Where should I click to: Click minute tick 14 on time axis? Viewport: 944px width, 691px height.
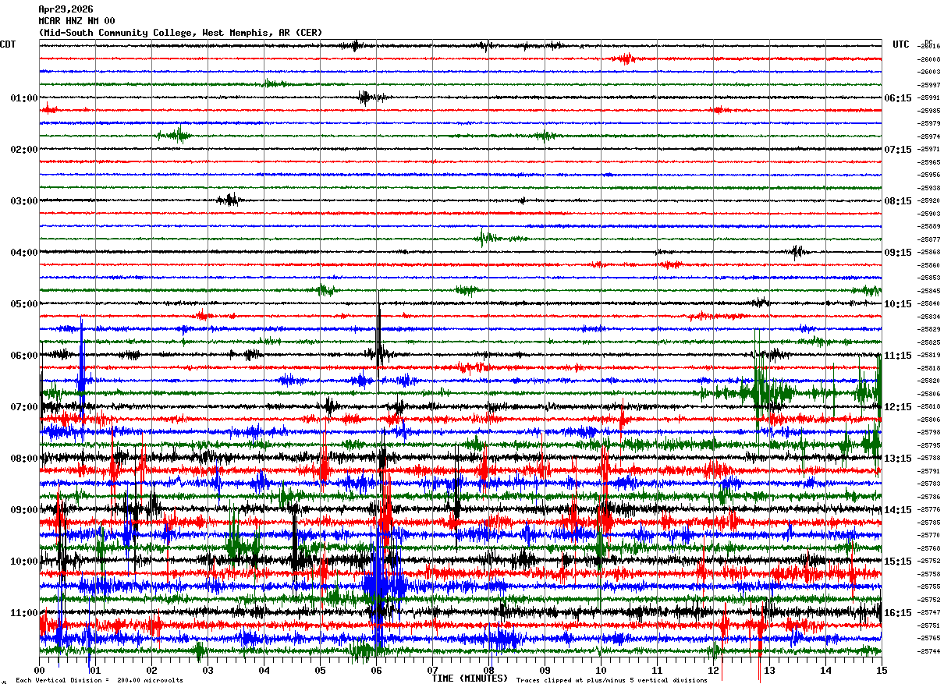(826, 670)
